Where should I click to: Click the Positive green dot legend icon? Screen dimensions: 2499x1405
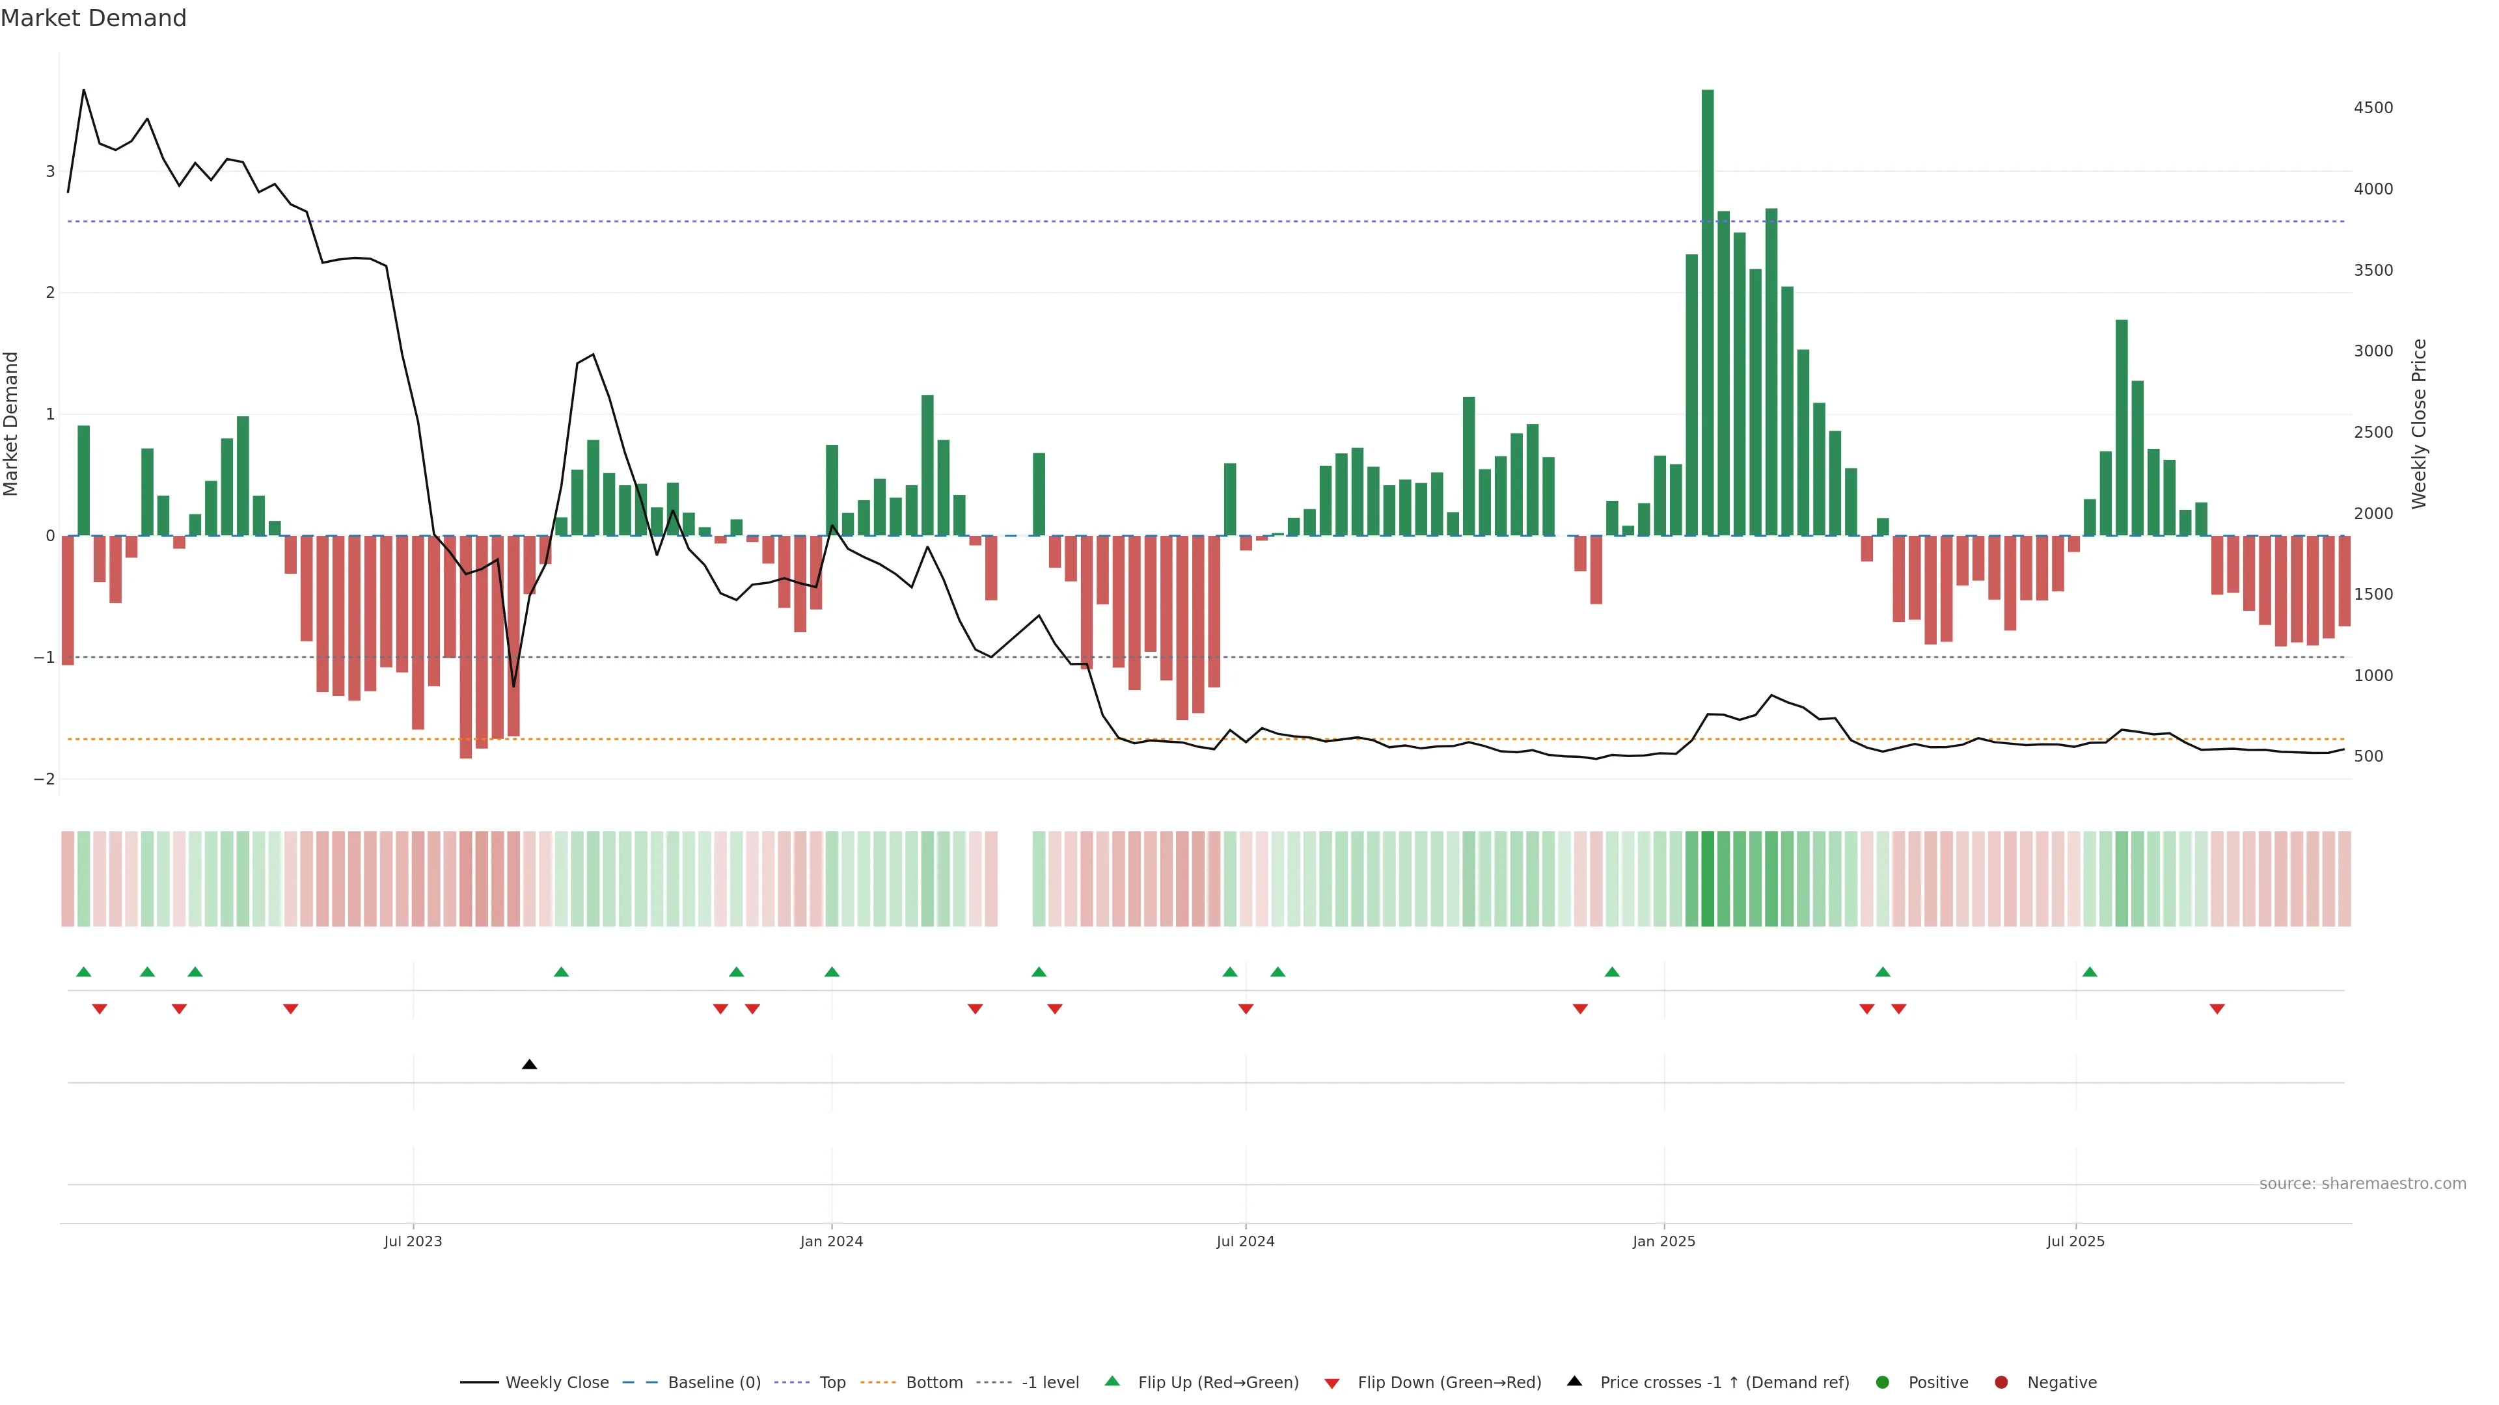click(1882, 1382)
